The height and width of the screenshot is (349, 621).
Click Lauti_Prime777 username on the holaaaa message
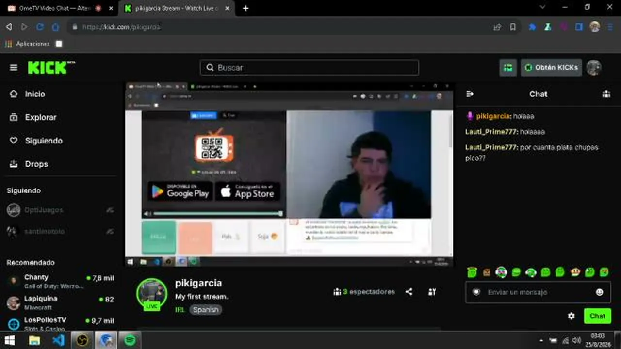491,132
